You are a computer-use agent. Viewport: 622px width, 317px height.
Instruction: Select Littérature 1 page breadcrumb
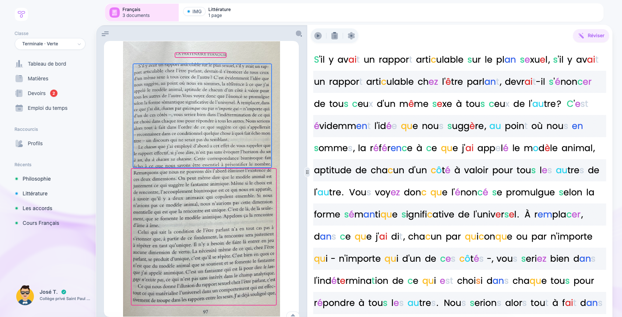click(219, 13)
